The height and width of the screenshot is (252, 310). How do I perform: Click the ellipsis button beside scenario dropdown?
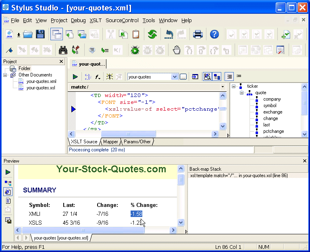point(183,76)
